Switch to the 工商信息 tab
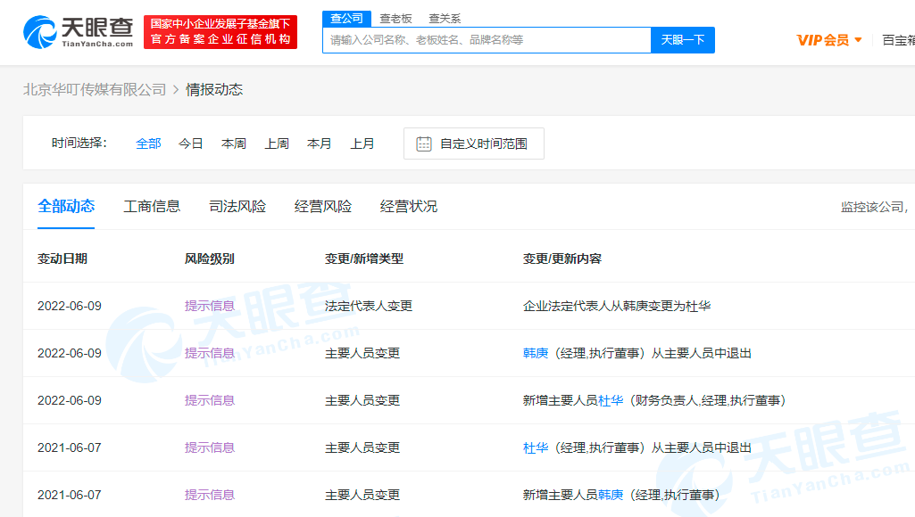The width and height of the screenshot is (915, 517). coord(152,206)
